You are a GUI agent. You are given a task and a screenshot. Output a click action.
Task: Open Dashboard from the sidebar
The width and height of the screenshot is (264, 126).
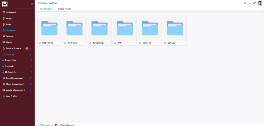click(11, 12)
